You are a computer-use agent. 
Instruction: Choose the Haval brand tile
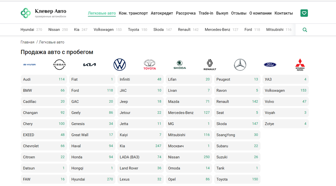(92, 146)
